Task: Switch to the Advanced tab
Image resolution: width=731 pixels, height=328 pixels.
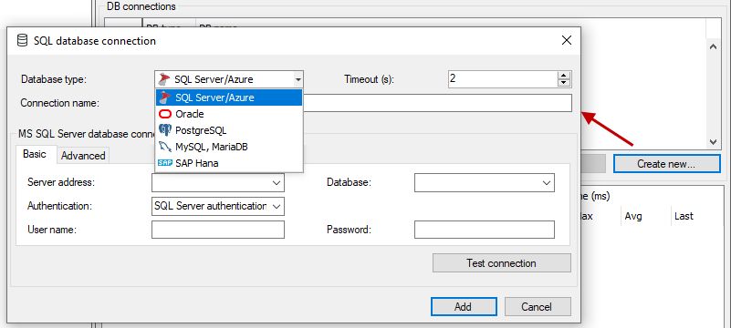Action: 83,156
